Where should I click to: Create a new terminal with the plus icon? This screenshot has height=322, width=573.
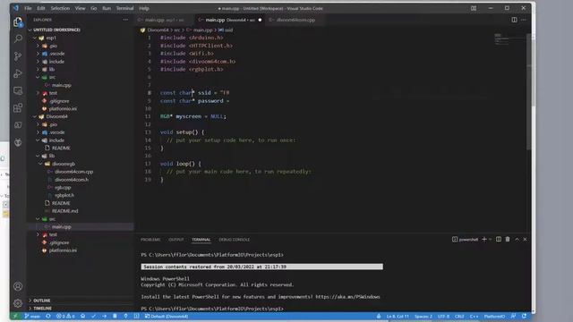pos(484,239)
